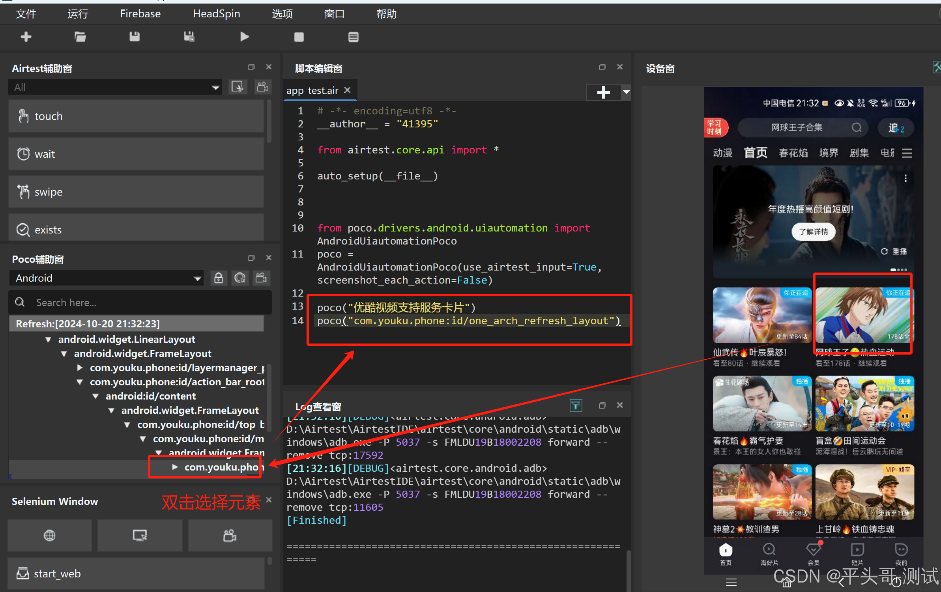The height and width of the screenshot is (592, 941).
Task: Click the Stop script square icon
Action: (299, 37)
